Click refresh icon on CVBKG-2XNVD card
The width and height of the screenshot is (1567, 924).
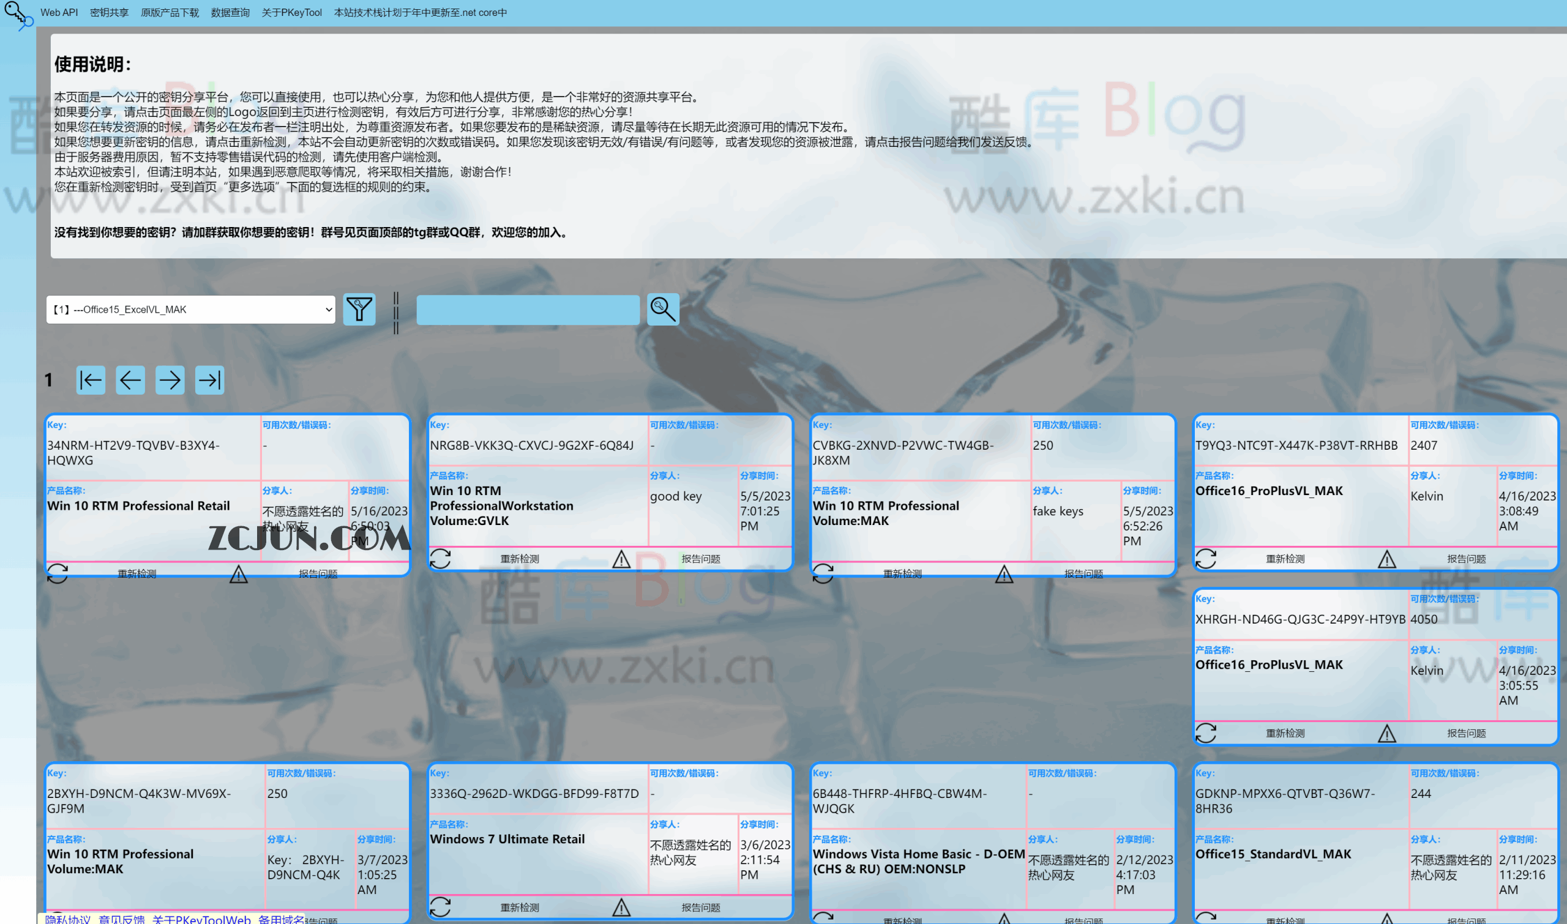823,573
